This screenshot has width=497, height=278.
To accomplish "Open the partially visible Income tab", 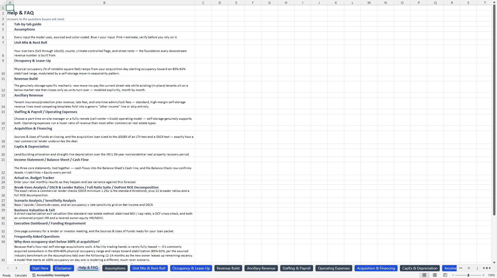I will [x=450, y=268].
